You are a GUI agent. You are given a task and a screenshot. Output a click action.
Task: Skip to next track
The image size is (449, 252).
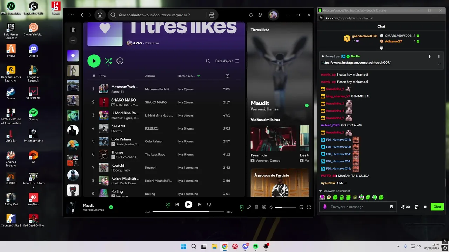tap(200, 204)
